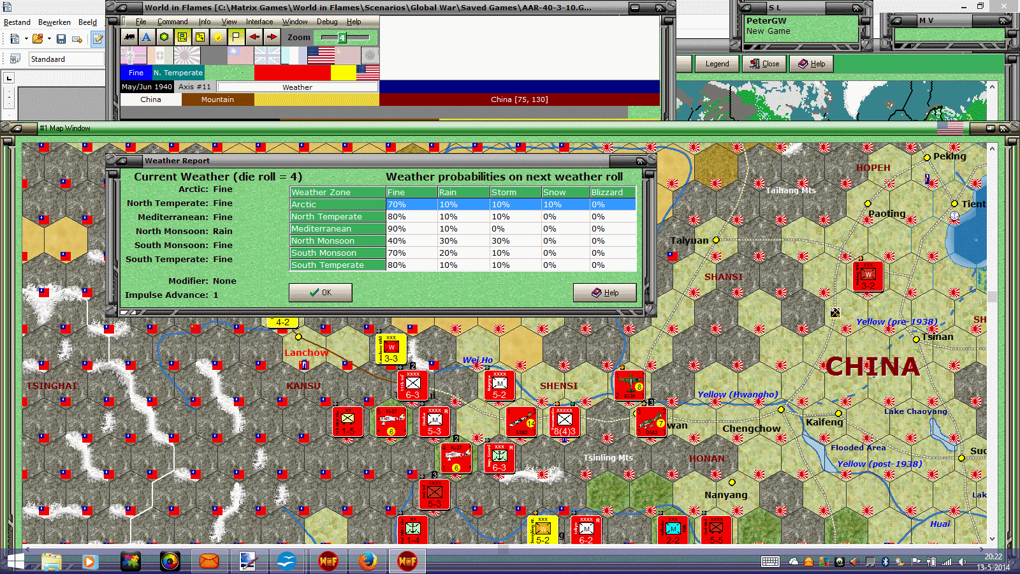Adjust the Zoom slider handle
The width and height of the screenshot is (1020, 574).
(x=342, y=38)
